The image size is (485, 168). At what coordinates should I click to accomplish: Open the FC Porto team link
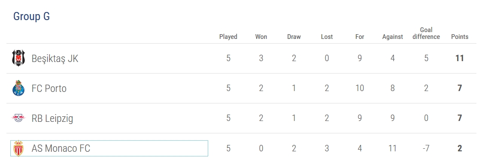pyautogui.click(x=49, y=88)
